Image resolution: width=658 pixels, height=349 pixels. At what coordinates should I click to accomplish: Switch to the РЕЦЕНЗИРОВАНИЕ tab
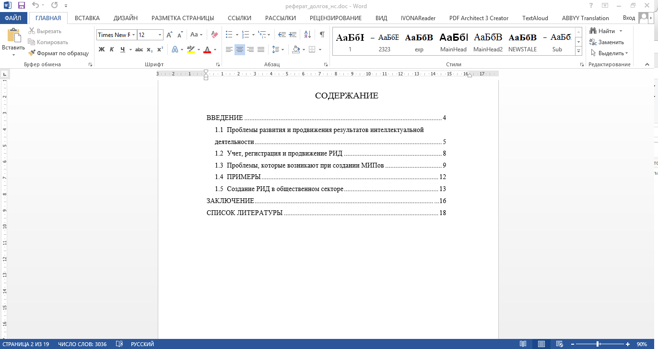pyautogui.click(x=336, y=18)
